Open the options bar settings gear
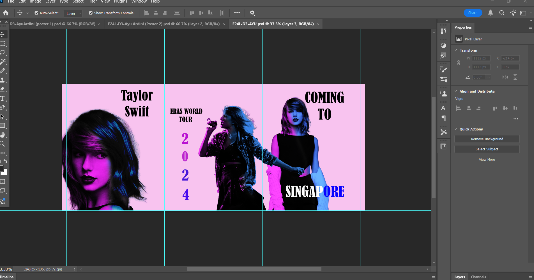The height and width of the screenshot is (280, 534). coord(252,13)
